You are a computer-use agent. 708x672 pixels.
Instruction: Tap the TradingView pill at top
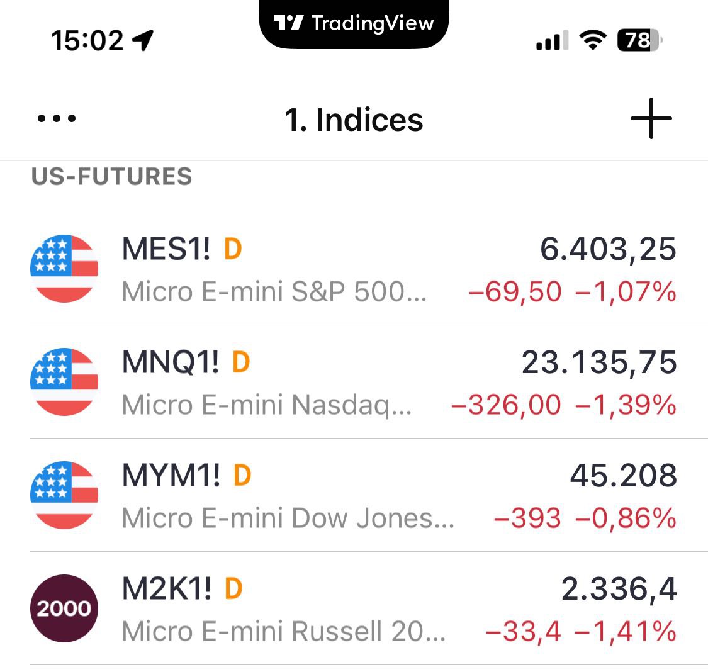tap(354, 24)
